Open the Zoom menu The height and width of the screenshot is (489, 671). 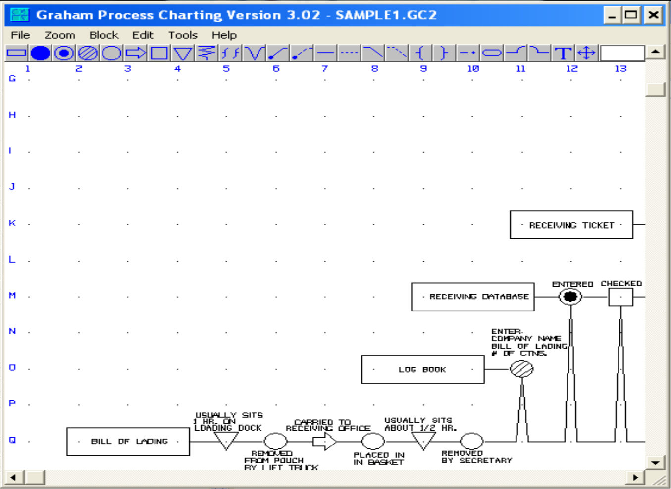click(x=60, y=35)
